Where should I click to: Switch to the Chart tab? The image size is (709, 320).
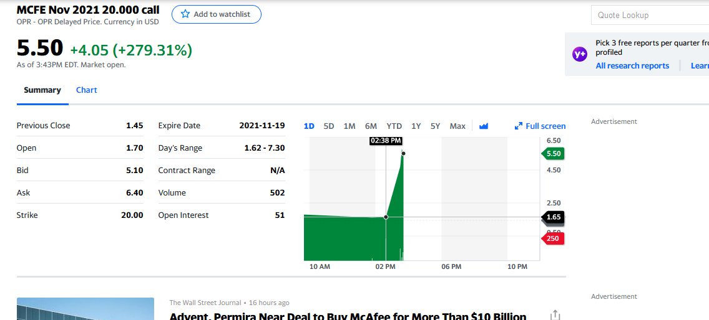tap(86, 90)
